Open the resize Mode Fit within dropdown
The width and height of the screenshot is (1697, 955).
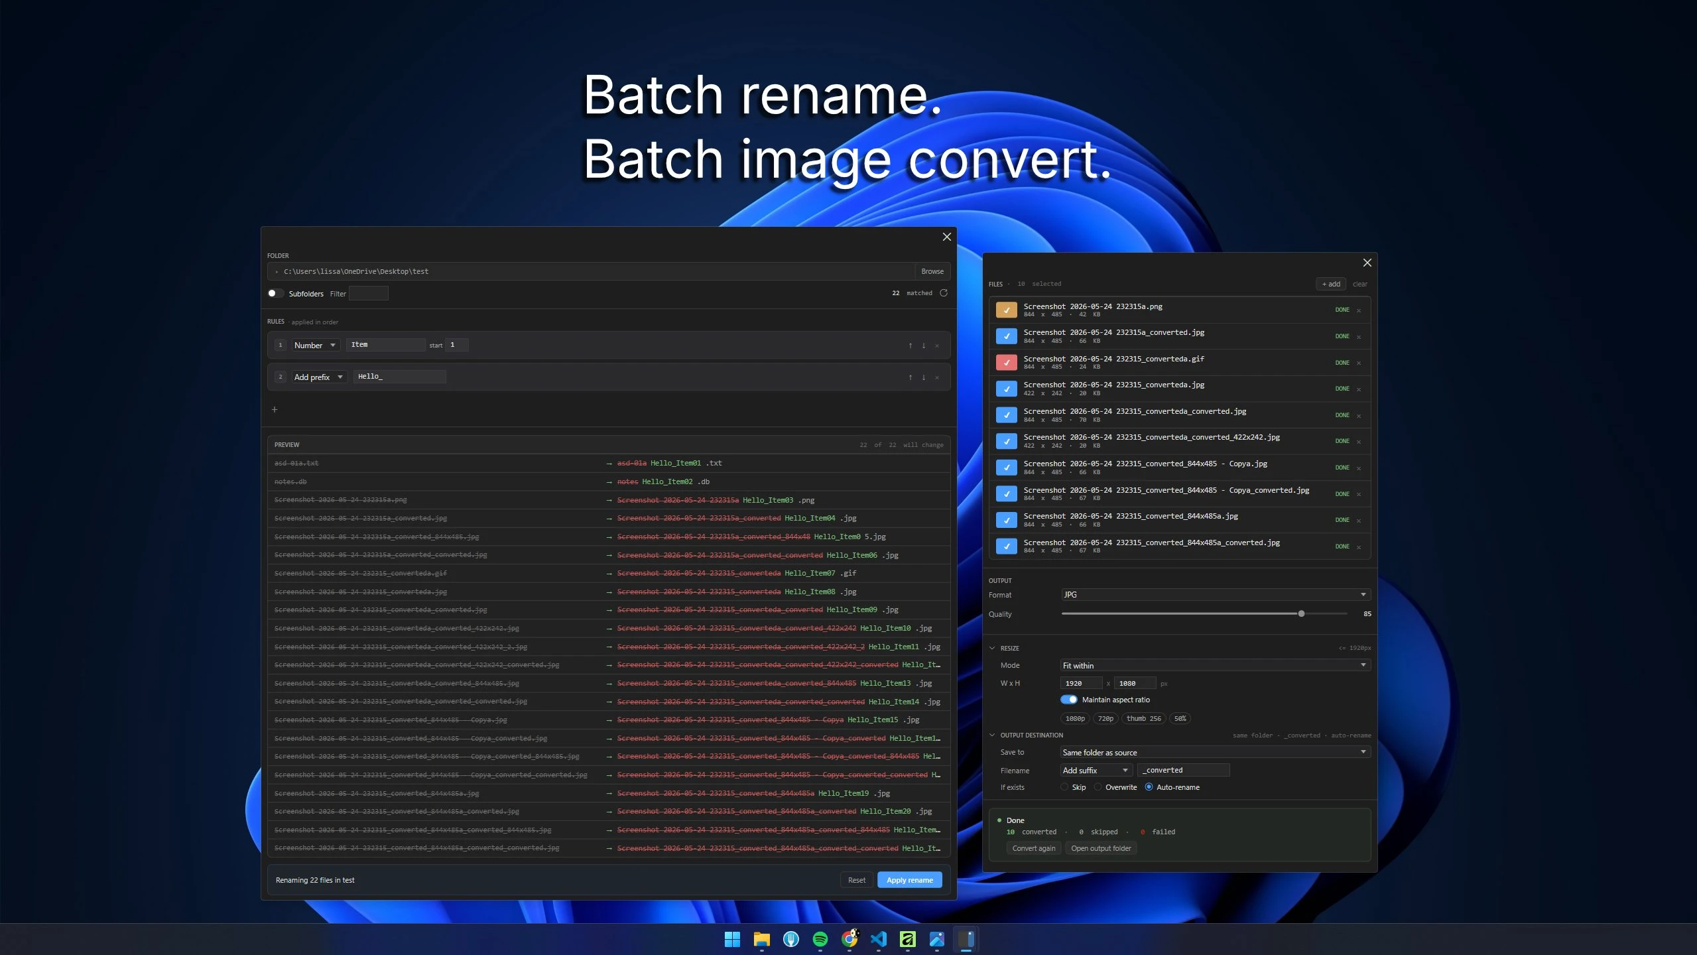point(1215,665)
